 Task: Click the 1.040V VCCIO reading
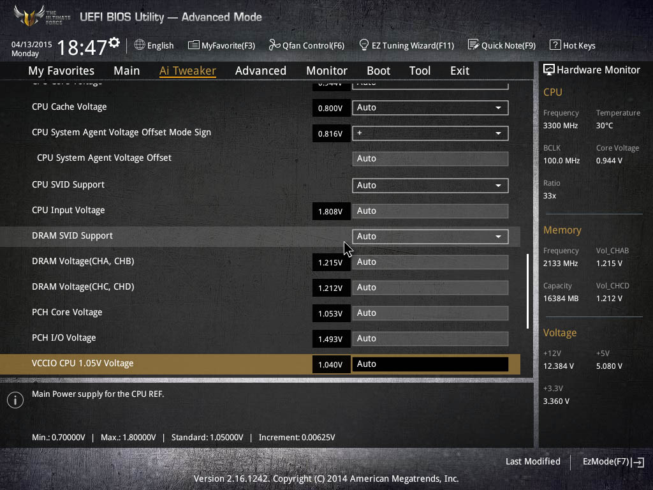(331, 365)
